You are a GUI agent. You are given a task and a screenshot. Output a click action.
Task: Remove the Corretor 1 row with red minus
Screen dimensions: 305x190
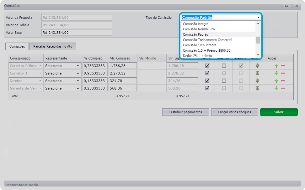tap(283, 73)
